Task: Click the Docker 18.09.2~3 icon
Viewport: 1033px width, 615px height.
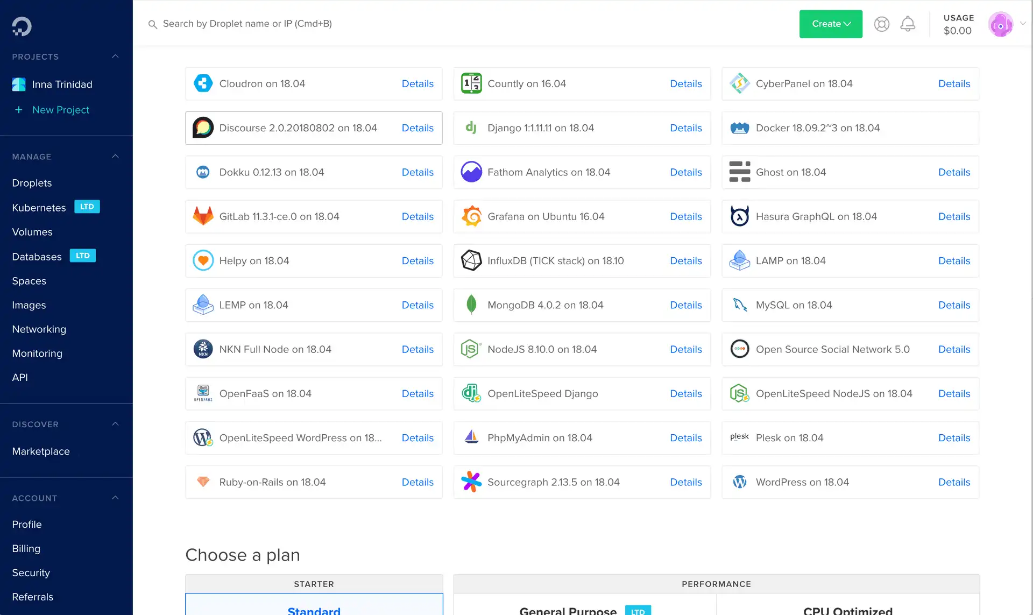Action: tap(739, 128)
